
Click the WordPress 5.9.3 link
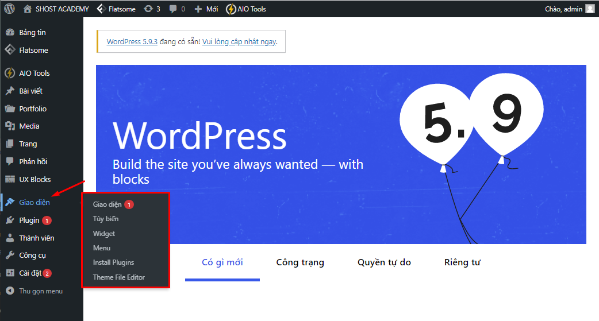[132, 42]
